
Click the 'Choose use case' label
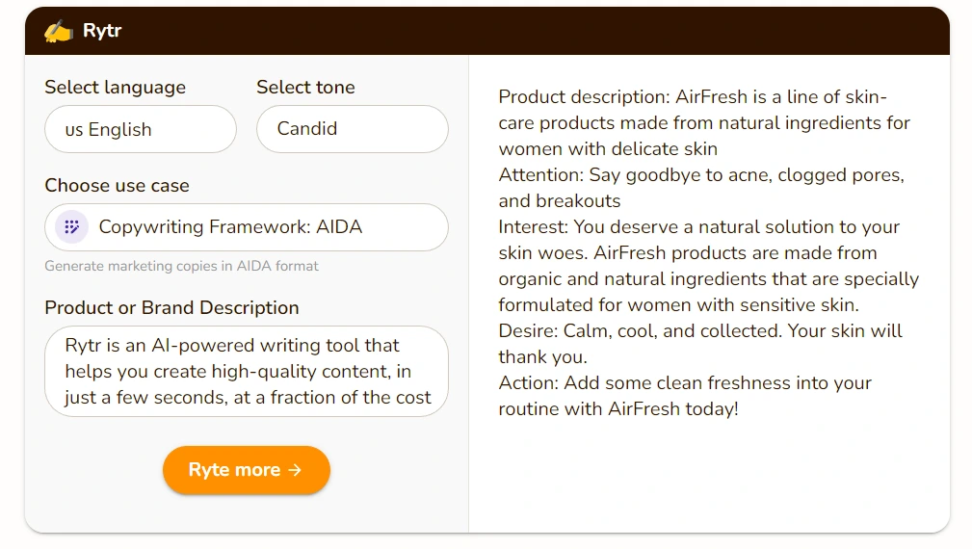tap(117, 185)
